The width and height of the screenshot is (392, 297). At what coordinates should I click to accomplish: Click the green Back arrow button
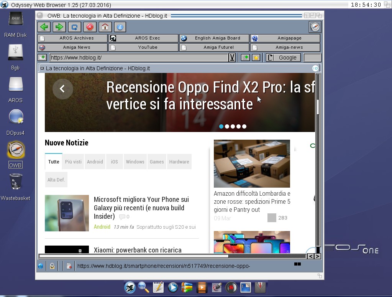(44, 27)
